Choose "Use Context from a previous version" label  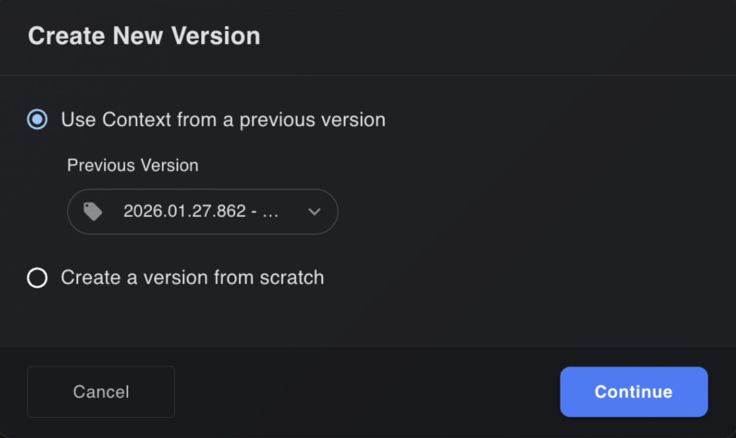[223, 120]
